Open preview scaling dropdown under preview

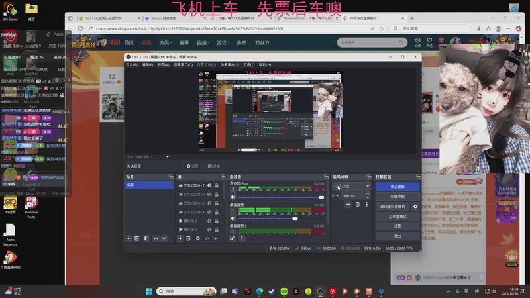coord(168,157)
